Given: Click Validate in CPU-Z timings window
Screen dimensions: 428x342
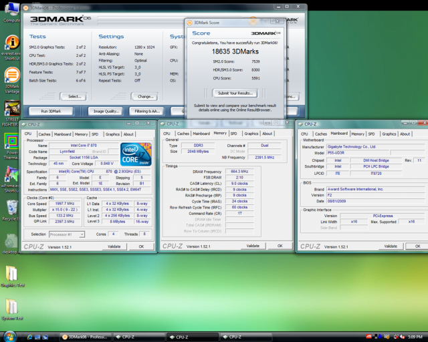Looking at the screenshot, I should click(253, 246).
